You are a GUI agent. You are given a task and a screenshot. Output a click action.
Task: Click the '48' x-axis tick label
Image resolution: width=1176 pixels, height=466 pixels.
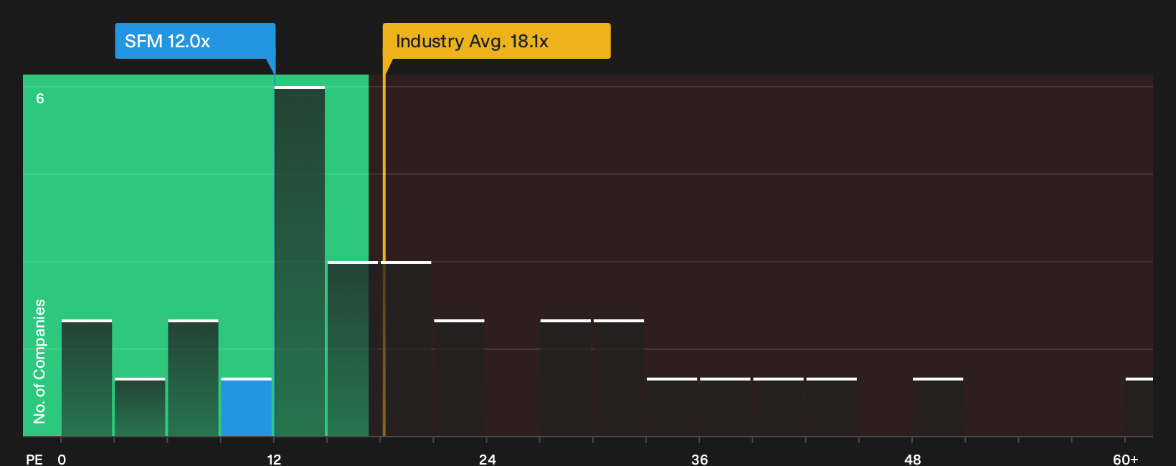point(912,460)
